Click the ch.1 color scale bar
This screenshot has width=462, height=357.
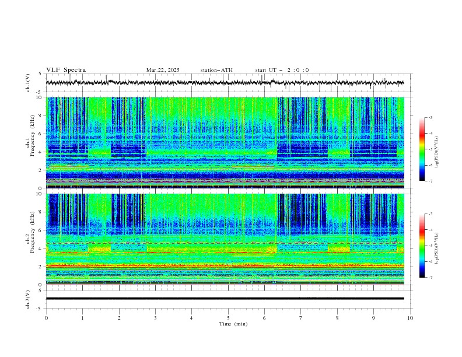pyautogui.click(x=422, y=149)
